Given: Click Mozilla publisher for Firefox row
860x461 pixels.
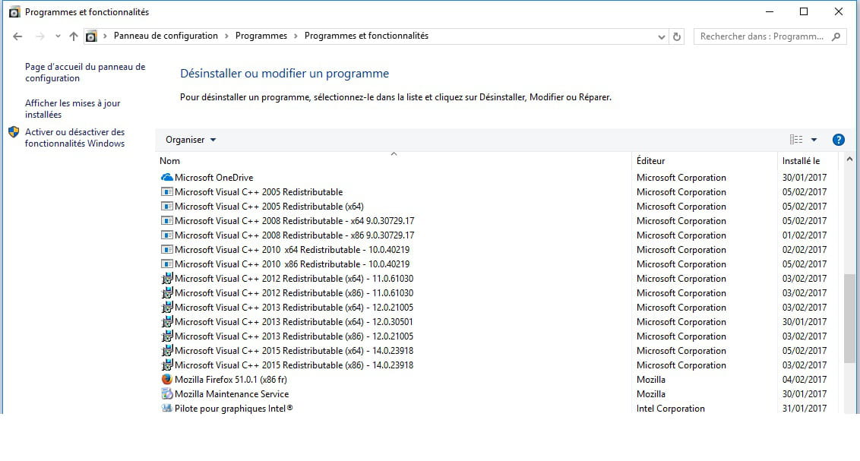Looking at the screenshot, I should pyautogui.click(x=650, y=379).
